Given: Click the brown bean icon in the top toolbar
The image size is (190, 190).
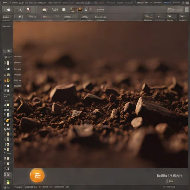Looking at the screenshot, I should point(80,9).
